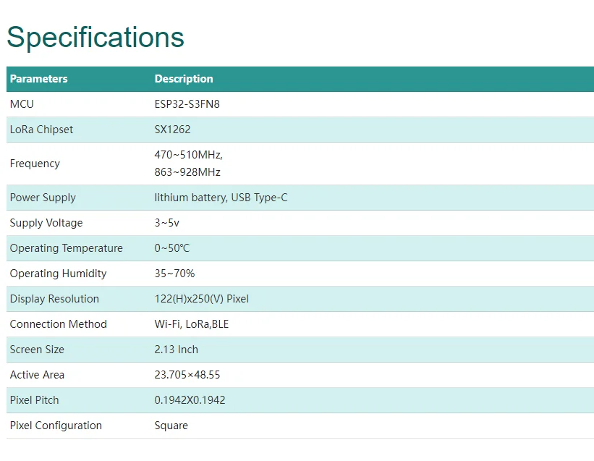Click the Pixel Pitch label
Viewport: 594px width, 461px height.
point(35,400)
